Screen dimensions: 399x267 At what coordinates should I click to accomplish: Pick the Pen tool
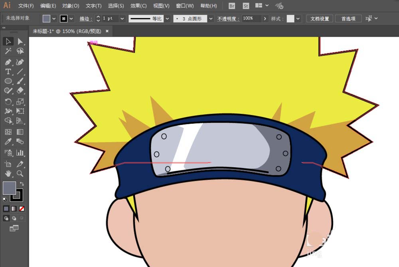(x=8, y=62)
